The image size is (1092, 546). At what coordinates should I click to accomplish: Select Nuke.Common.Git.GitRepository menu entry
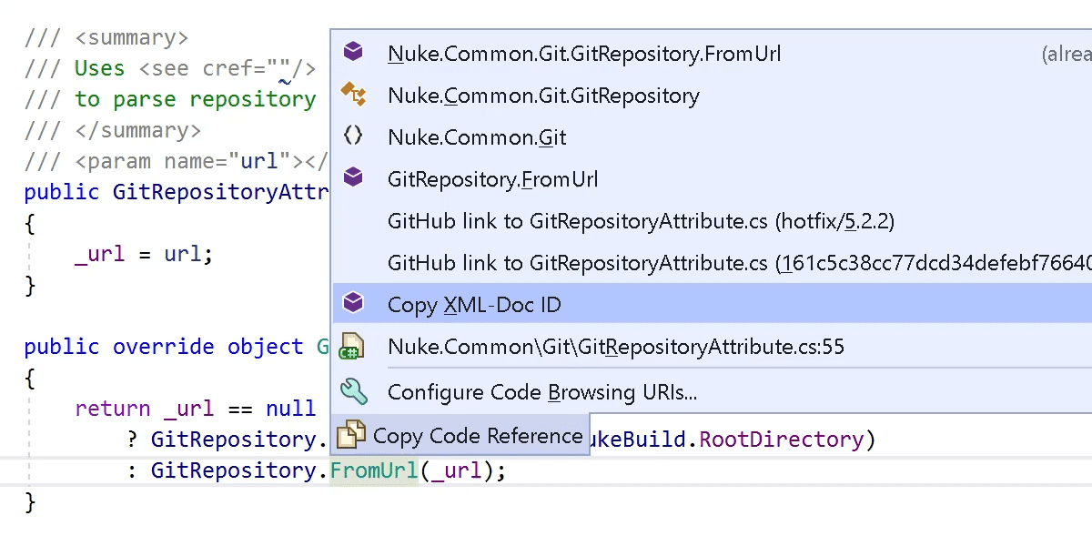pyautogui.click(x=713, y=96)
